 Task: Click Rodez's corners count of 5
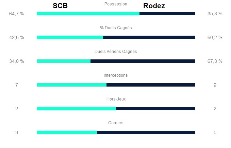[x=215, y=133]
